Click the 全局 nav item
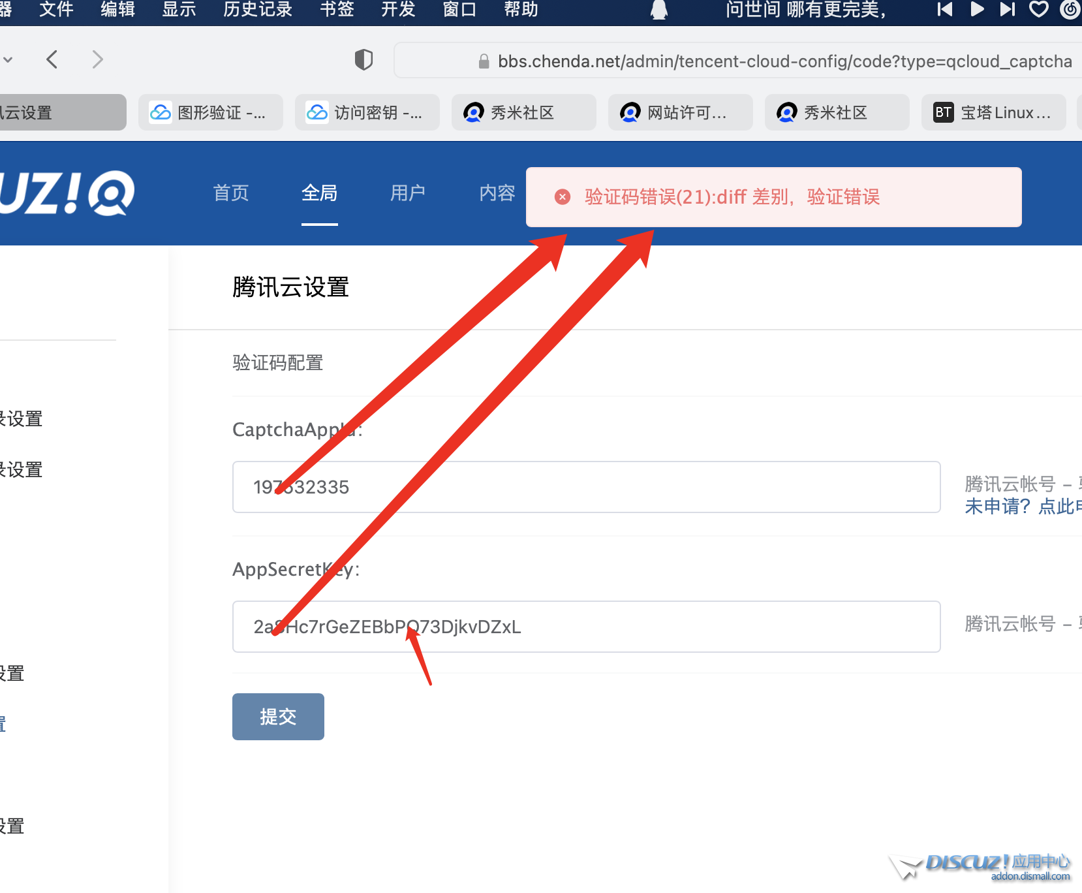 pyautogui.click(x=319, y=193)
